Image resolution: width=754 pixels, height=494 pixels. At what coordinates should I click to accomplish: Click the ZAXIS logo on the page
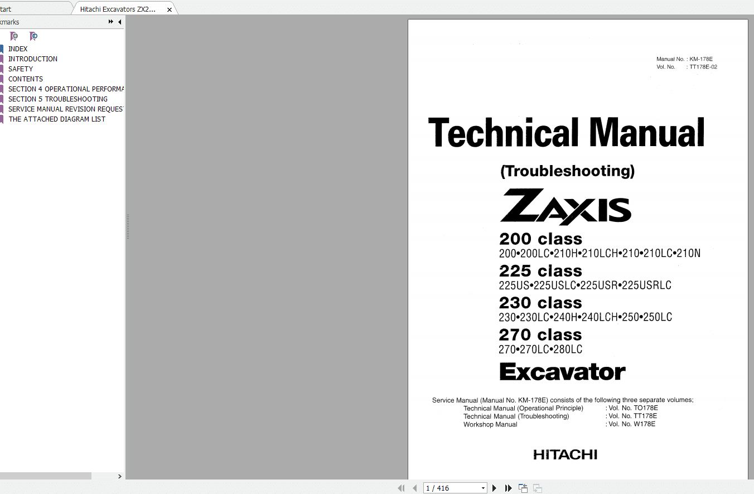565,207
